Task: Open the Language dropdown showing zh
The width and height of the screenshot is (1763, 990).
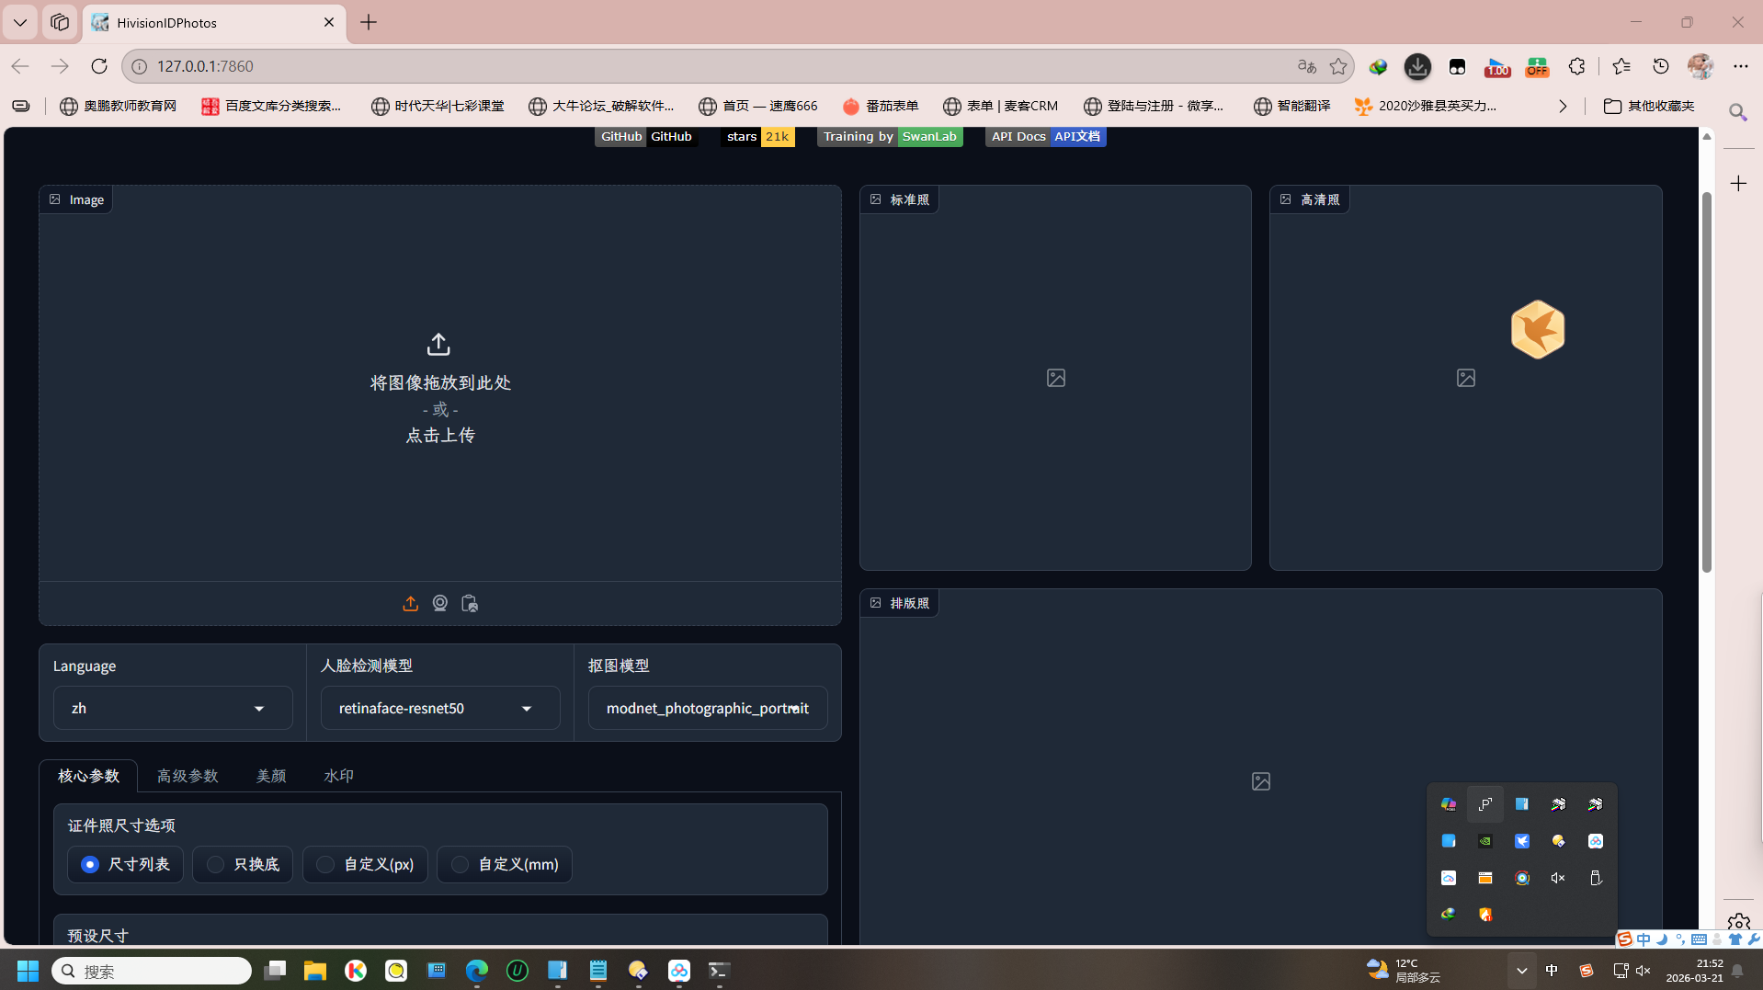Action: (x=173, y=708)
